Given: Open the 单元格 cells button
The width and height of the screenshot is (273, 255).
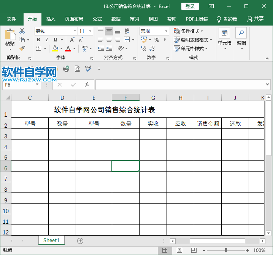Looking at the screenshot, I should (x=224, y=39).
